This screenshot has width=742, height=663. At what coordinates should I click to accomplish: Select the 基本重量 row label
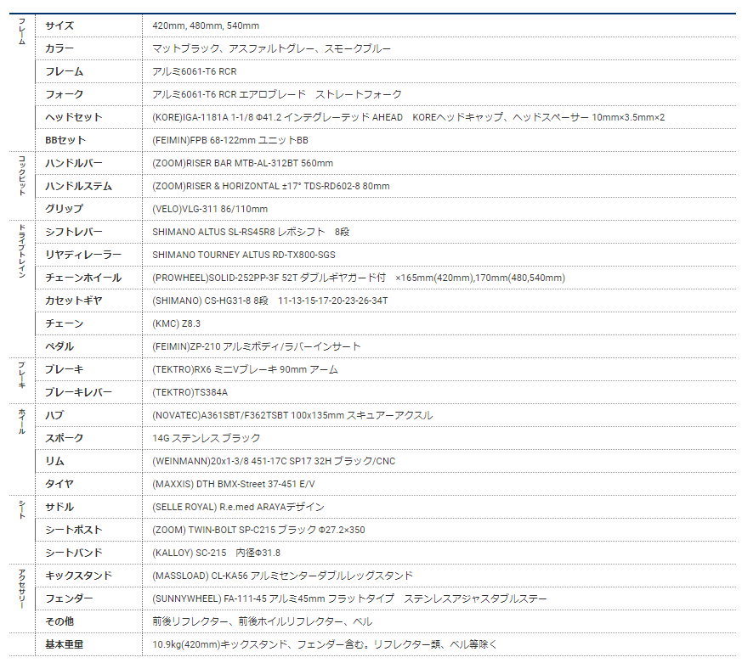65,644
